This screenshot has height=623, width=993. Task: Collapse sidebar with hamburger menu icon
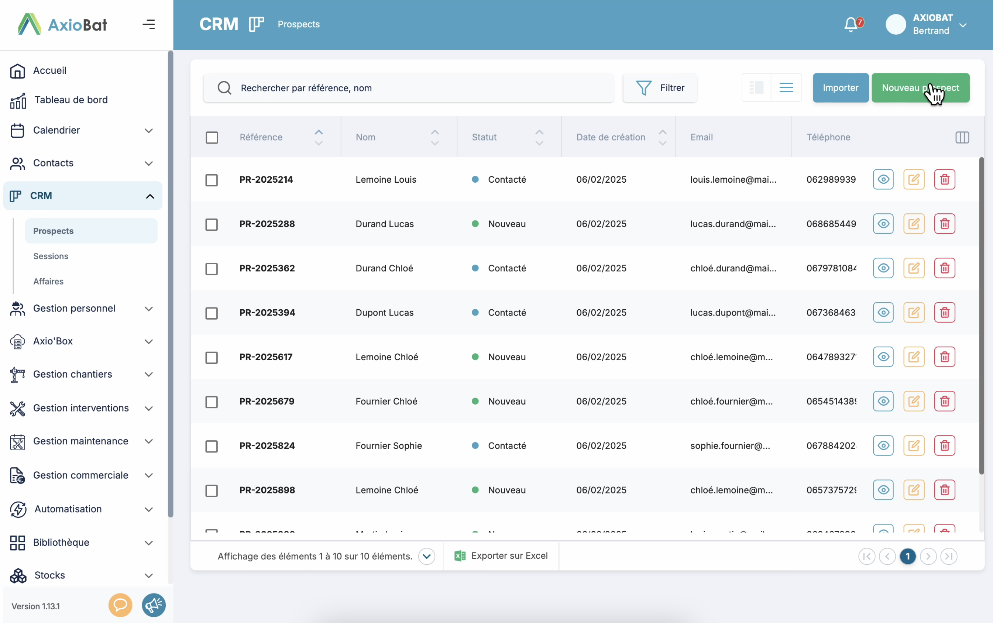tap(149, 24)
